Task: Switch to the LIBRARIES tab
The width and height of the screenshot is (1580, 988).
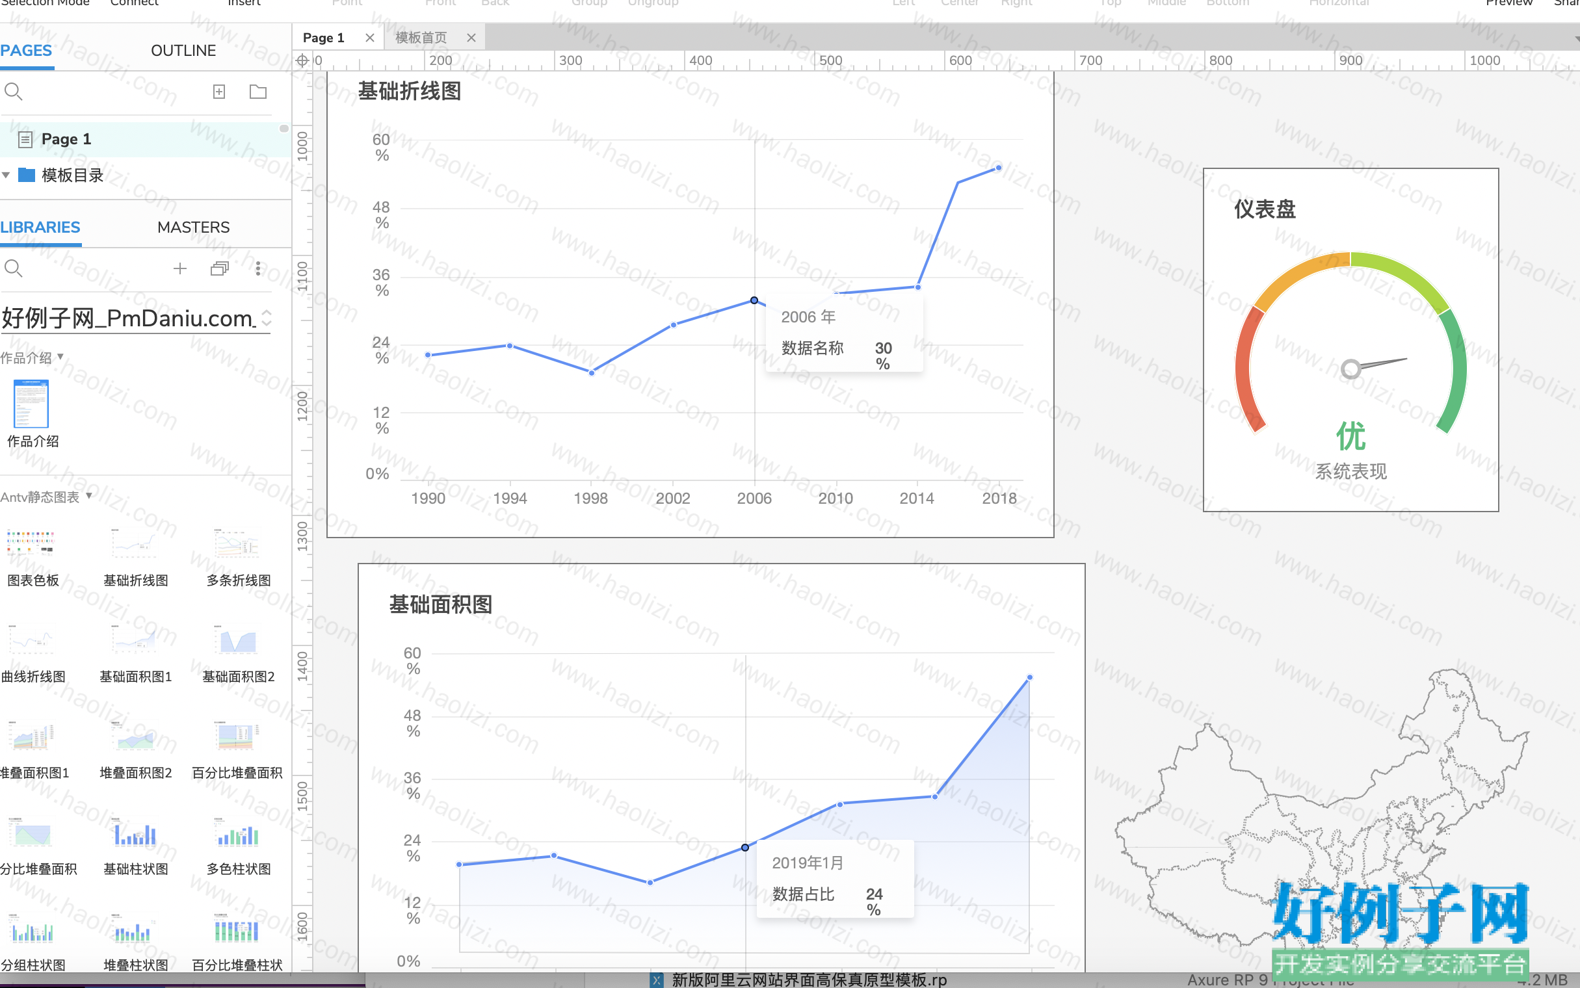Action: pos(40,227)
